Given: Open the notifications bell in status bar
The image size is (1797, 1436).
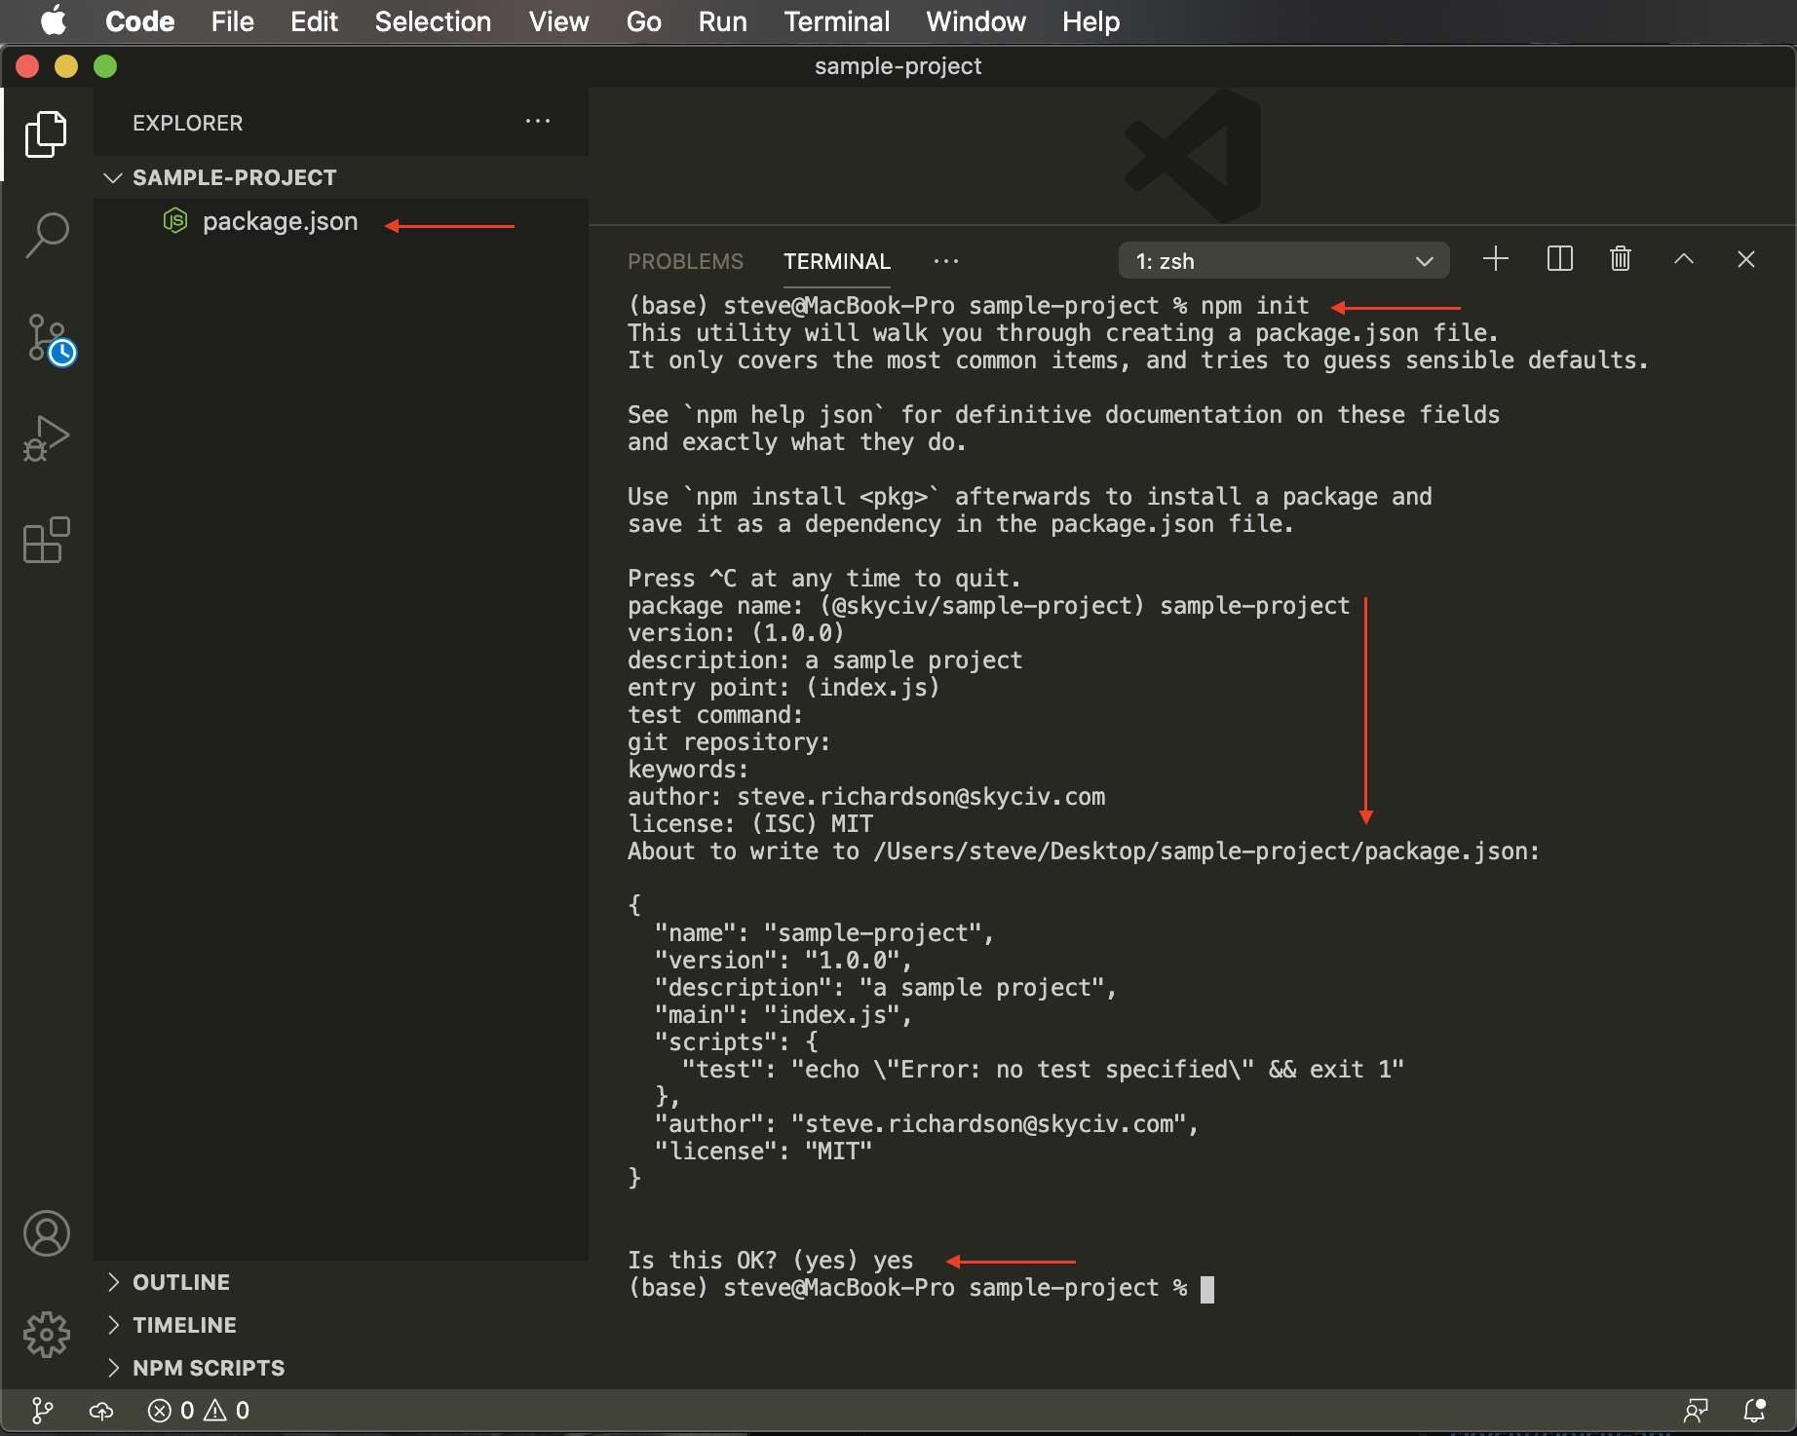Looking at the screenshot, I should click(x=1754, y=1410).
